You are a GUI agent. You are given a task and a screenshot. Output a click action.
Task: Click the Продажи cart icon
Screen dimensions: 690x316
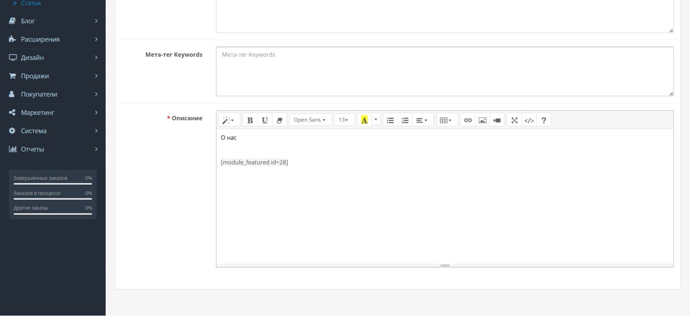tap(12, 76)
